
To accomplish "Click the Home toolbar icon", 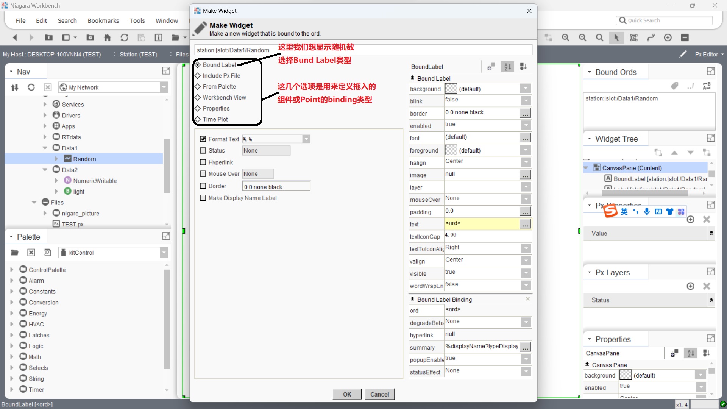I will pyautogui.click(x=108, y=37).
